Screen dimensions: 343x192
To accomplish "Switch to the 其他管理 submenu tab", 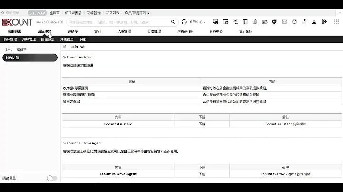I will tap(67, 39).
